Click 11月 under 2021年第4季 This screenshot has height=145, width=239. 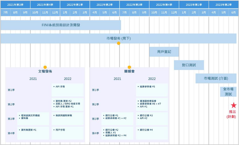[x=45, y=12]
